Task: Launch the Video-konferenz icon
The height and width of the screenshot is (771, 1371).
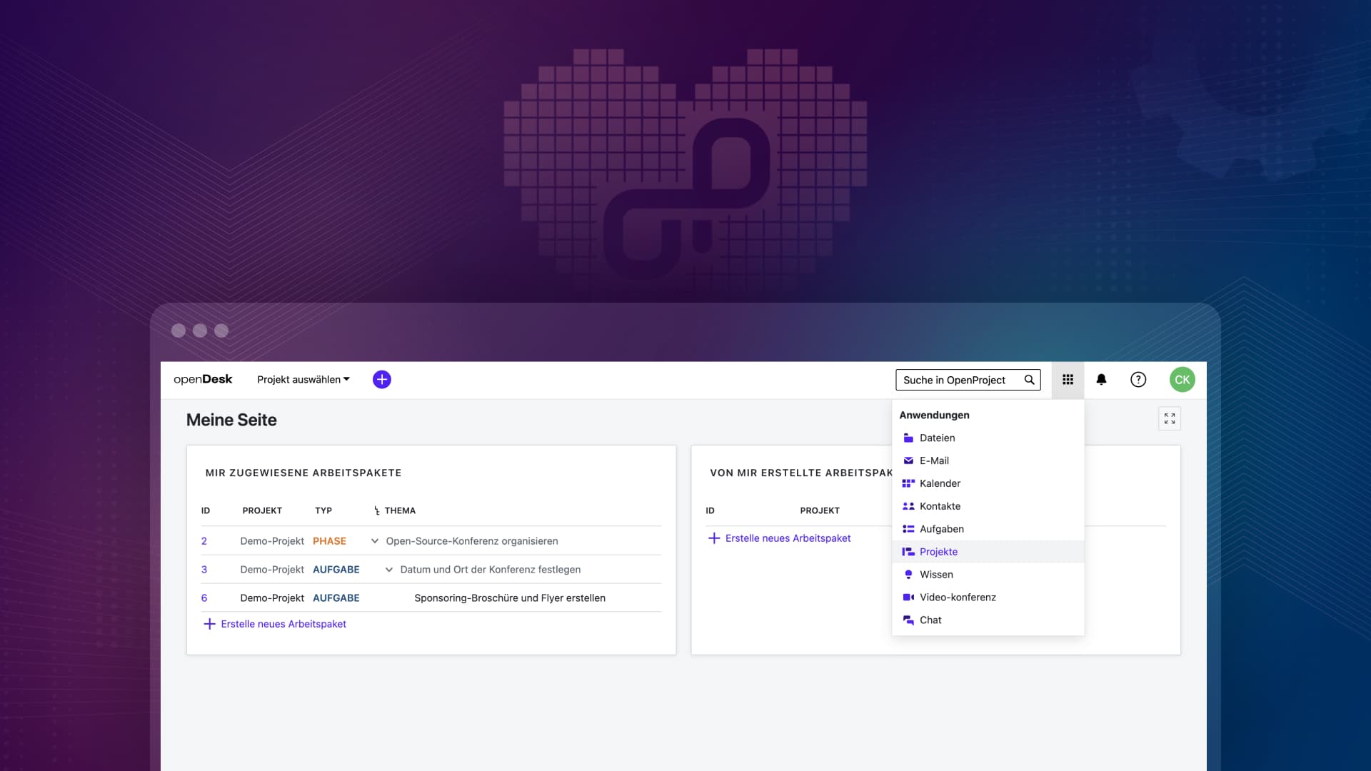Action: (908, 597)
